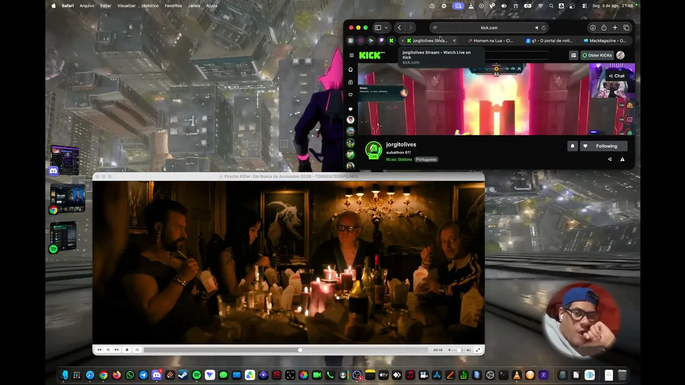
Task: Open Telegram from the Dock
Action: 143,375
